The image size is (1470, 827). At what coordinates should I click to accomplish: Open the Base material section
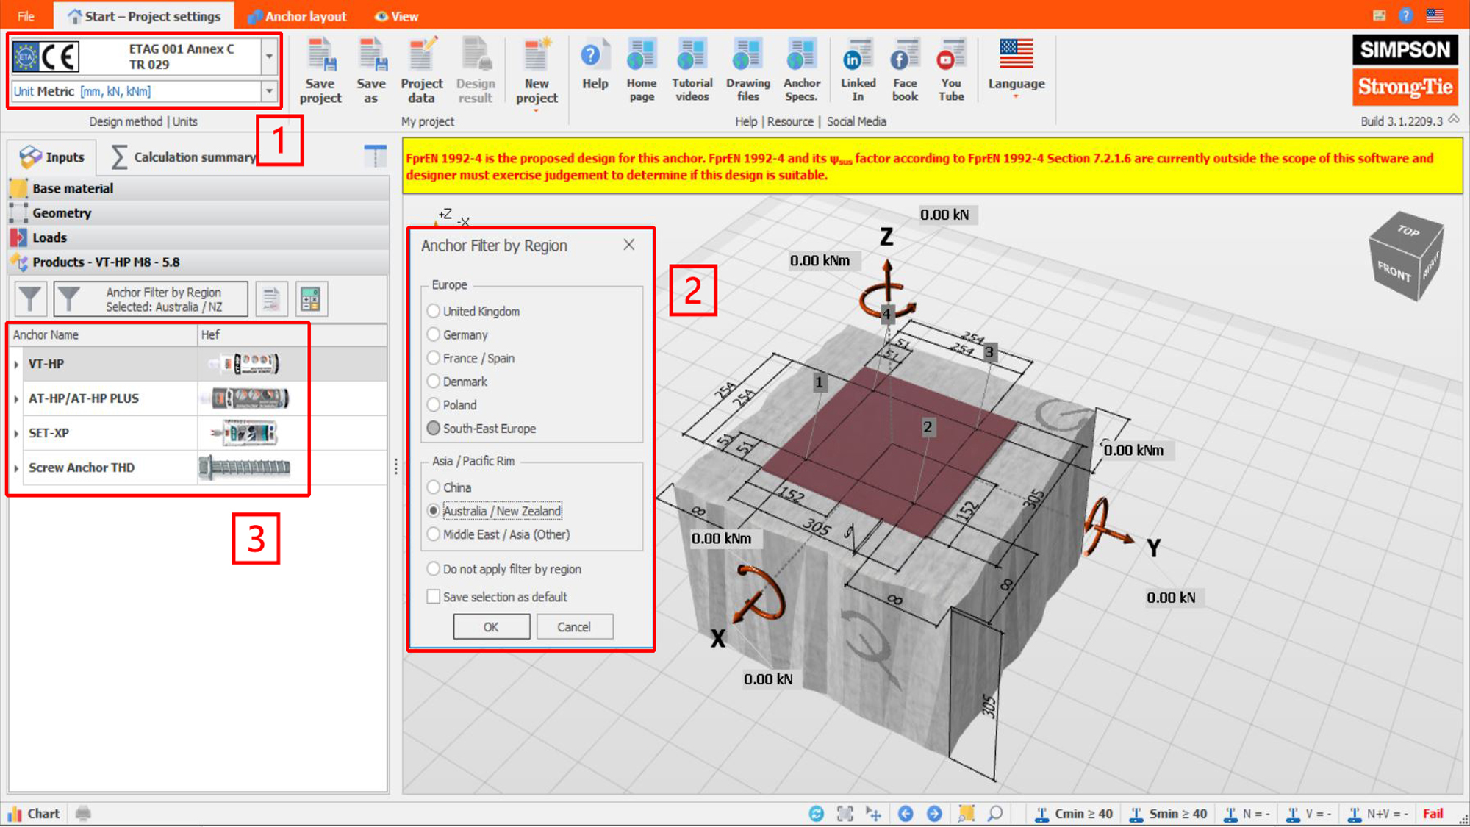point(198,188)
